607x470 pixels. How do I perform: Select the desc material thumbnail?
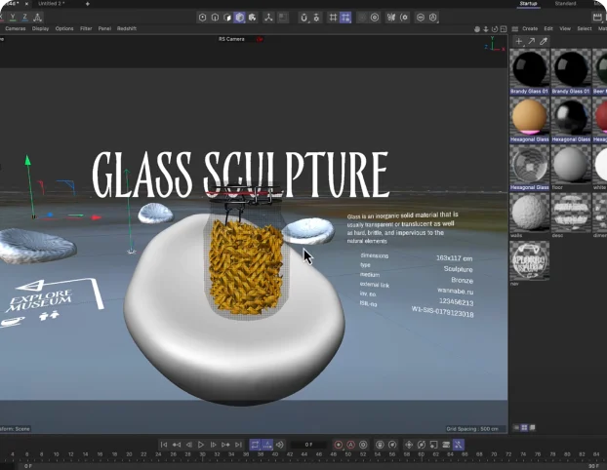(x=571, y=215)
